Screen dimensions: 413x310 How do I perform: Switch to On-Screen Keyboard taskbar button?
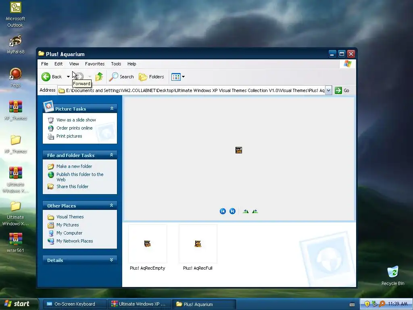click(75, 304)
